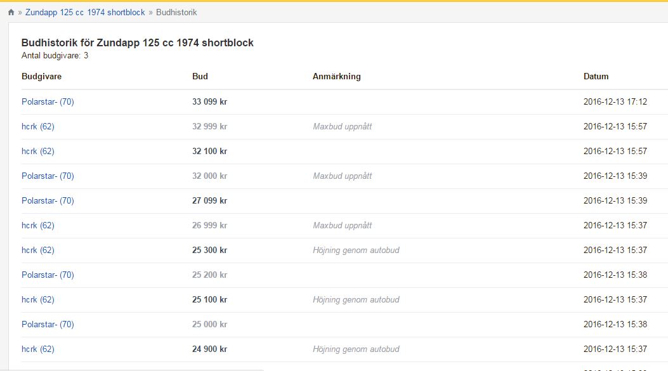Open Polarstar- link on the 25 000 kr row
The width and height of the screenshot is (668, 371).
[x=48, y=324]
